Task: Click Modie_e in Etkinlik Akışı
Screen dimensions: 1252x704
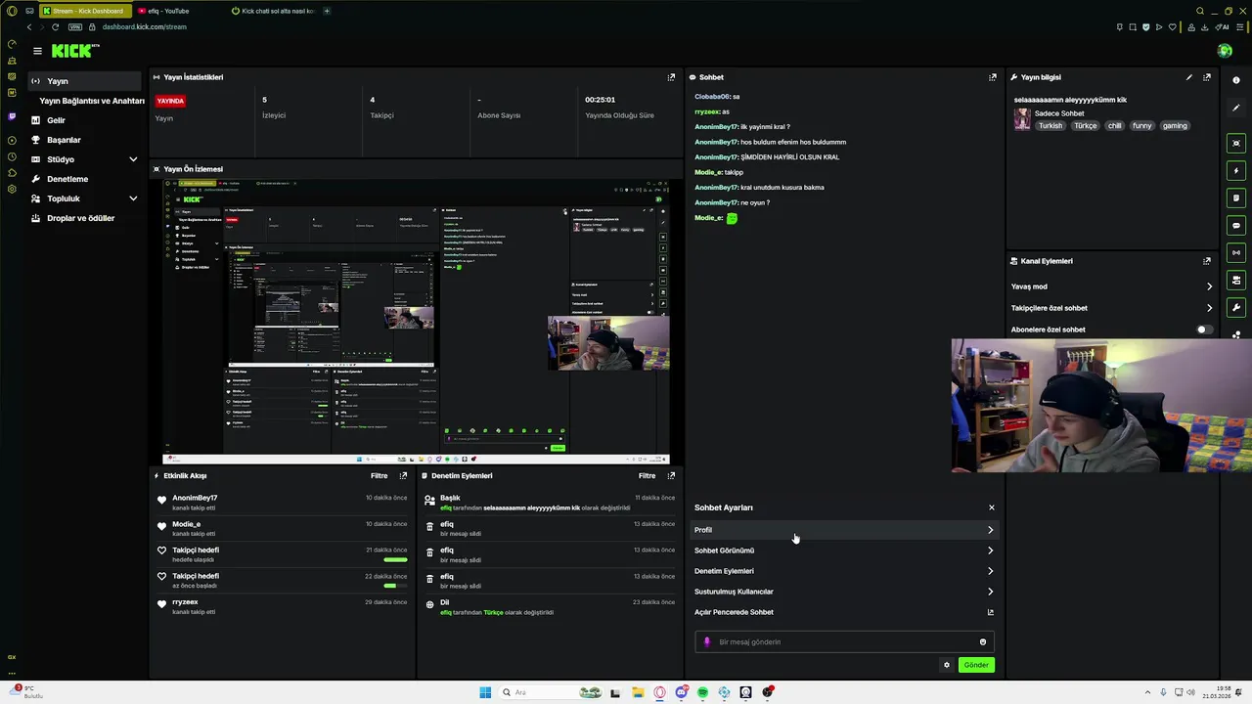Action: click(x=186, y=524)
